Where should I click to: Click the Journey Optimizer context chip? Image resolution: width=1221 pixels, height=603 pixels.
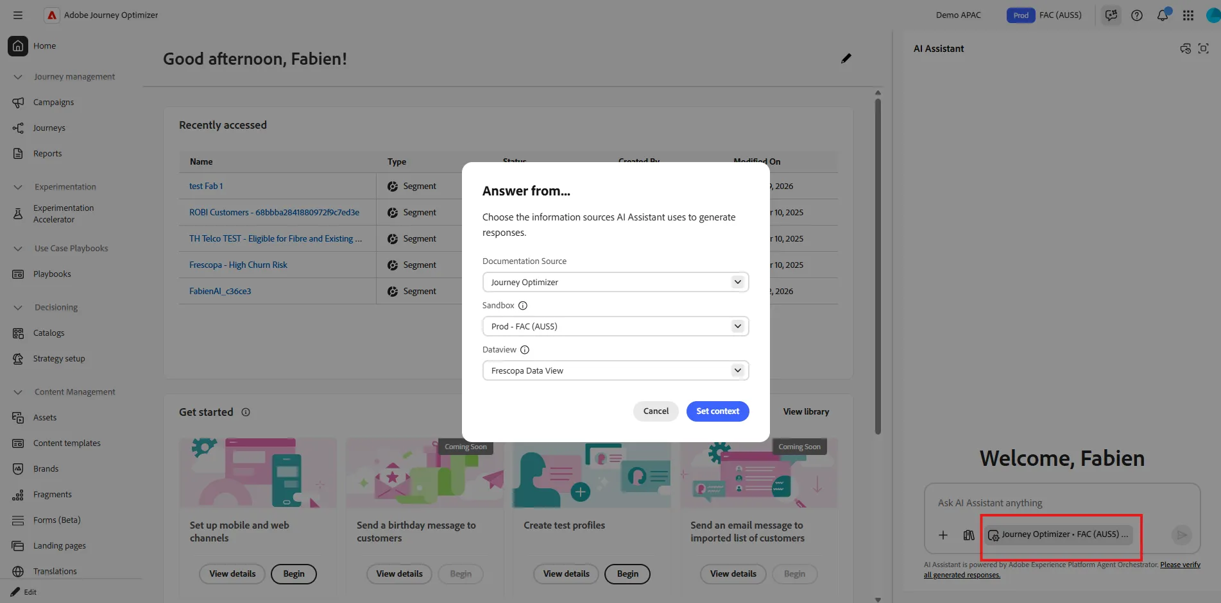(1059, 534)
